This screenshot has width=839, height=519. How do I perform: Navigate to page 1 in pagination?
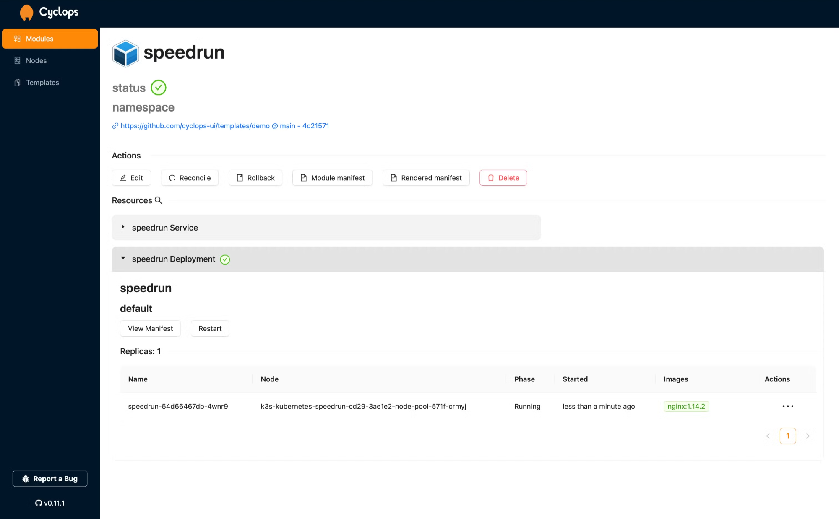point(787,436)
